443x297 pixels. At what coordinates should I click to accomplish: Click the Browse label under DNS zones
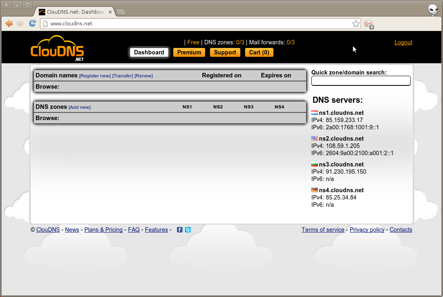(48, 118)
